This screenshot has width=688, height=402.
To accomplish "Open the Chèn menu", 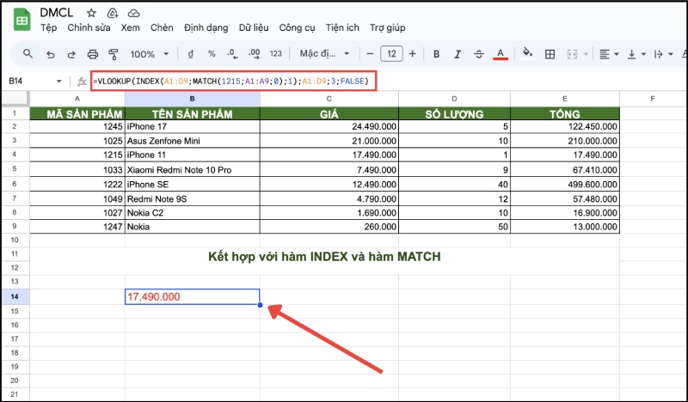I will coord(162,27).
